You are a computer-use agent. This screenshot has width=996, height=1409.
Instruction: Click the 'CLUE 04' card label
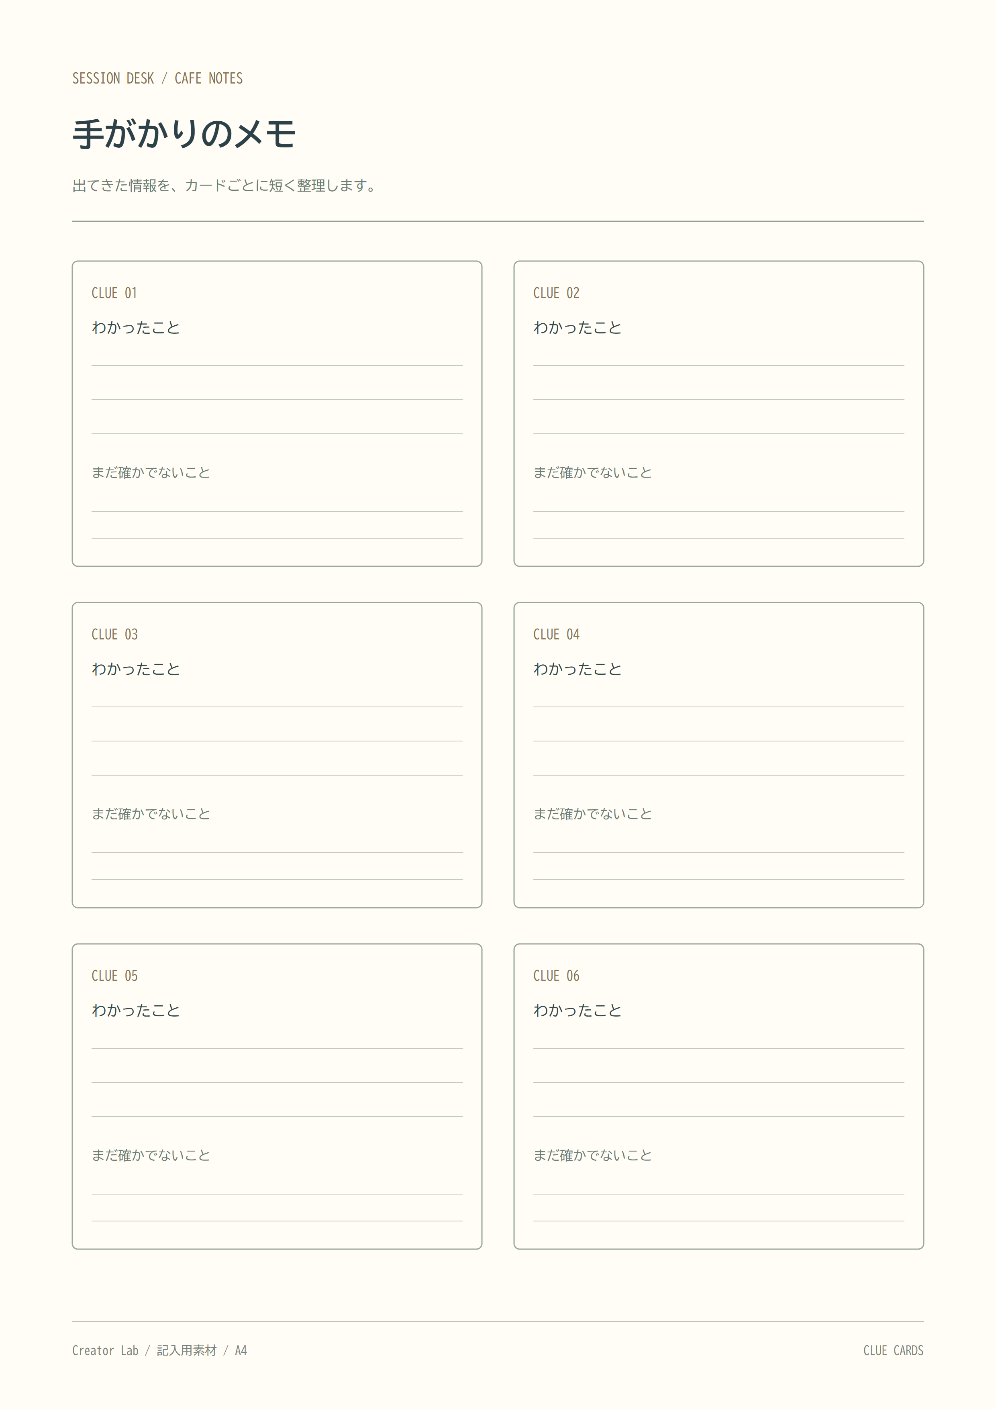tap(556, 635)
